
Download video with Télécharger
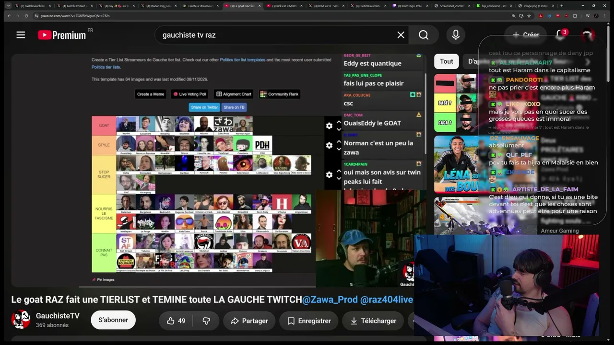[372, 321]
